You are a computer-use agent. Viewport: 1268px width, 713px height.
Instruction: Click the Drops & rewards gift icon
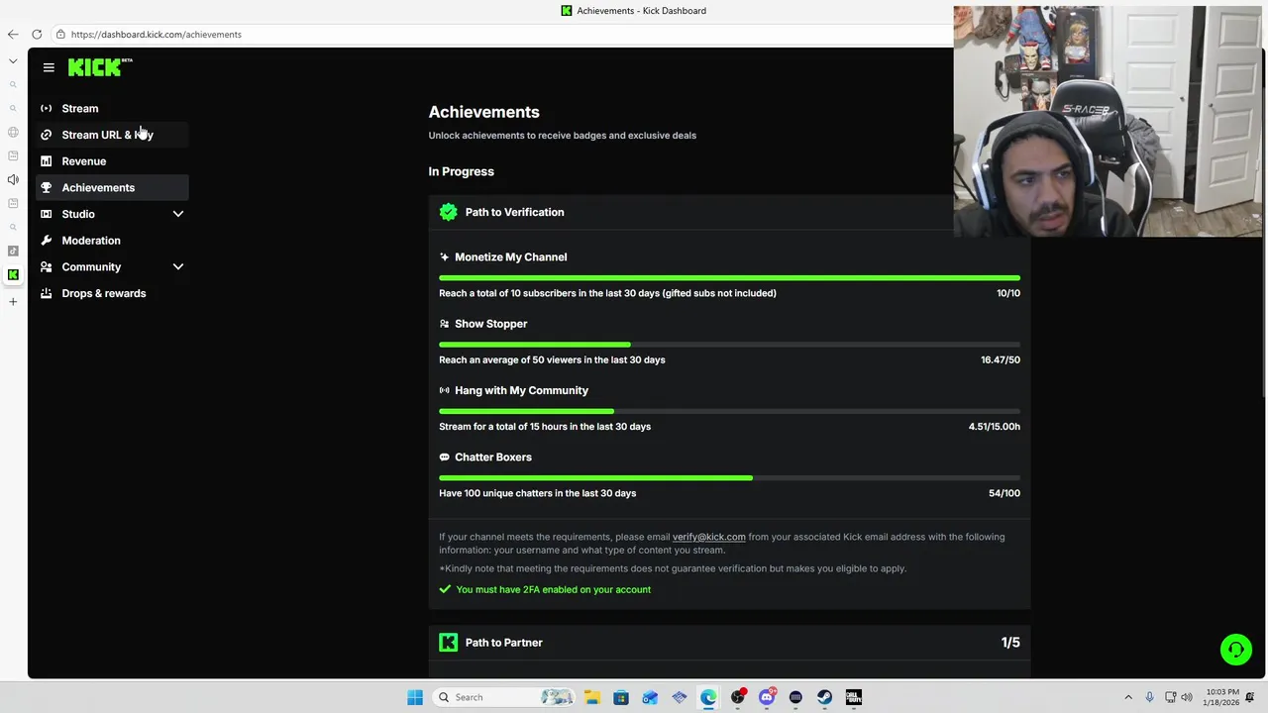pyautogui.click(x=46, y=293)
